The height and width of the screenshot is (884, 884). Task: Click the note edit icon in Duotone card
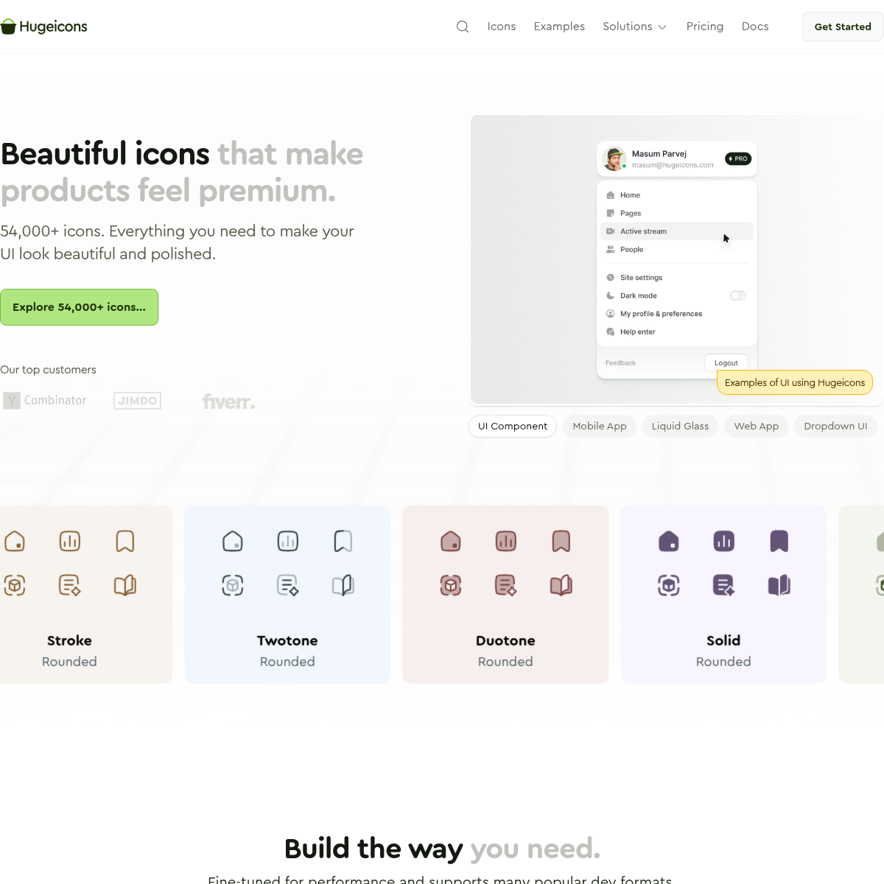(506, 586)
